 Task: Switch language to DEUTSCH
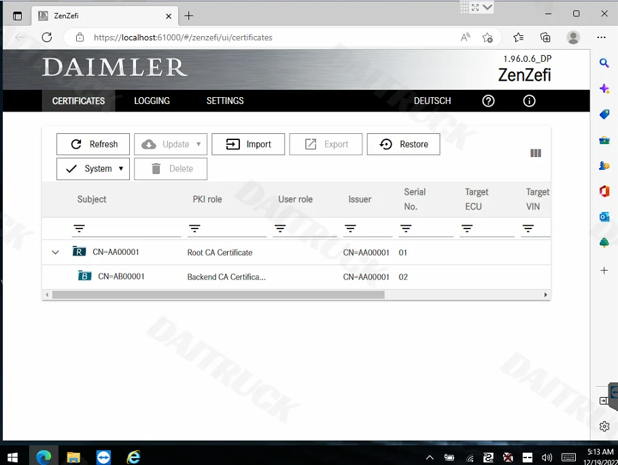pos(432,101)
